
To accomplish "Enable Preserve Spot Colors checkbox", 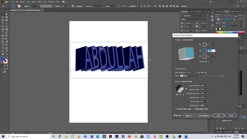I will point(176,109).
